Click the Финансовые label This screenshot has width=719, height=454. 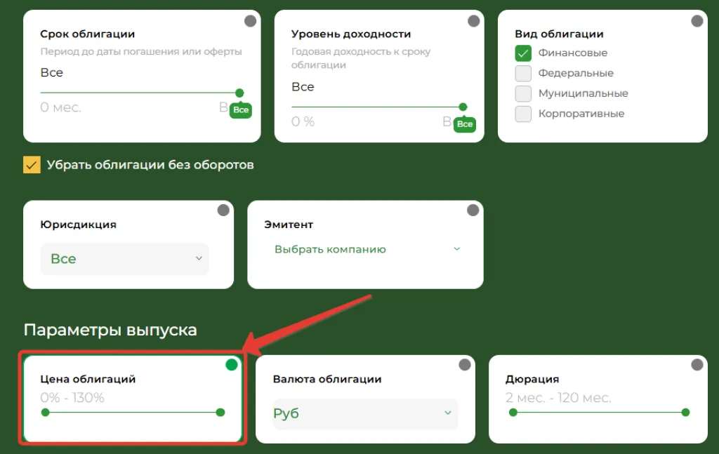[573, 53]
